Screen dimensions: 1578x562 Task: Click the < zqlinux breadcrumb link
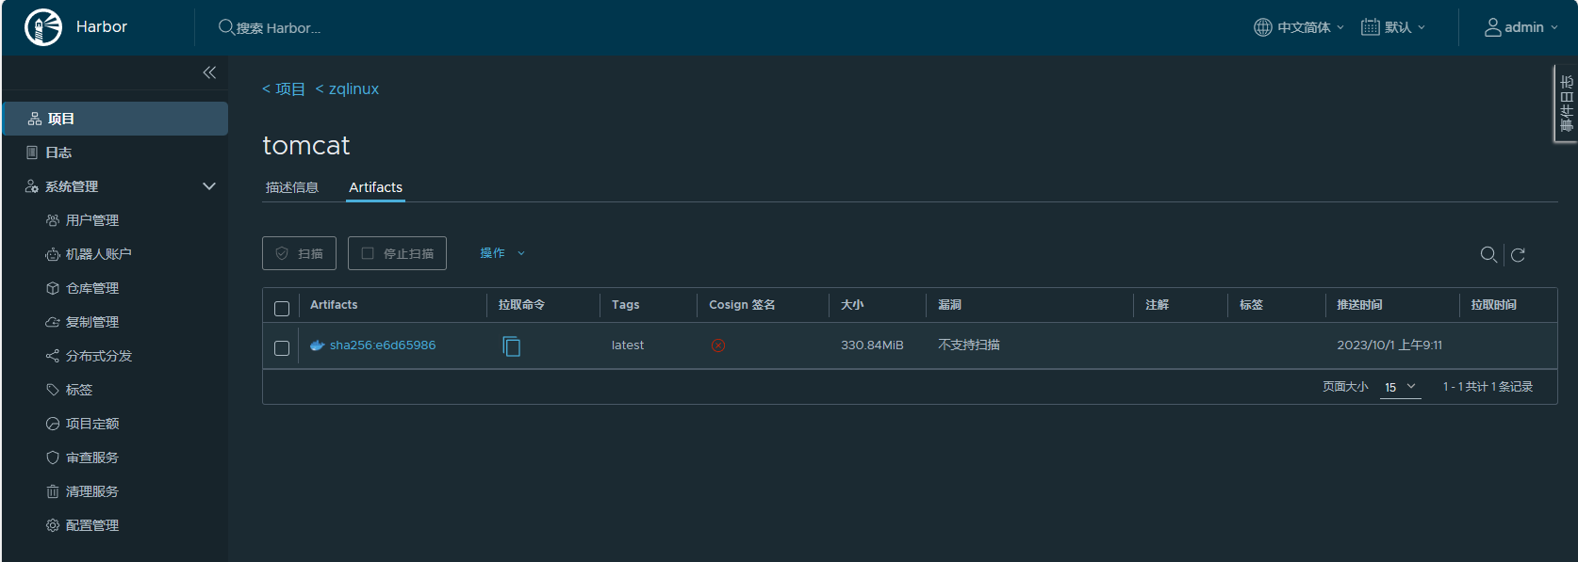347,88
